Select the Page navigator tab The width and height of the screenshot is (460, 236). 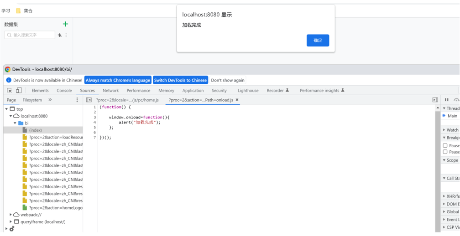(x=11, y=100)
